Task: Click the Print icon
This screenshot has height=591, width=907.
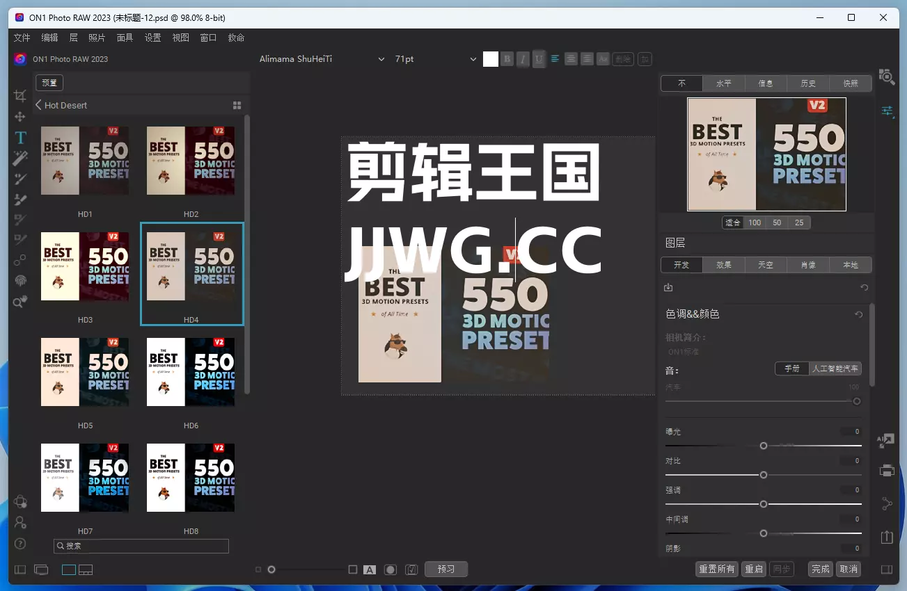Action: click(x=887, y=471)
